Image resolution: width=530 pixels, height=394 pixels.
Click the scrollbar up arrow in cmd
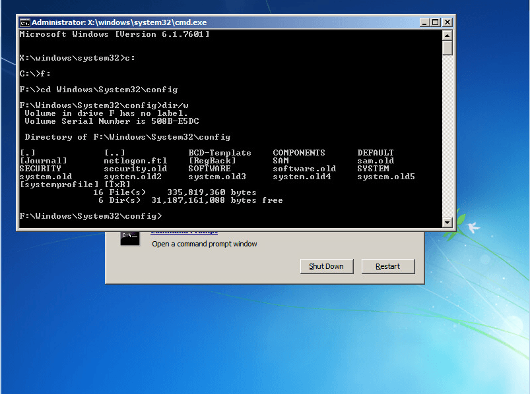tap(447, 35)
